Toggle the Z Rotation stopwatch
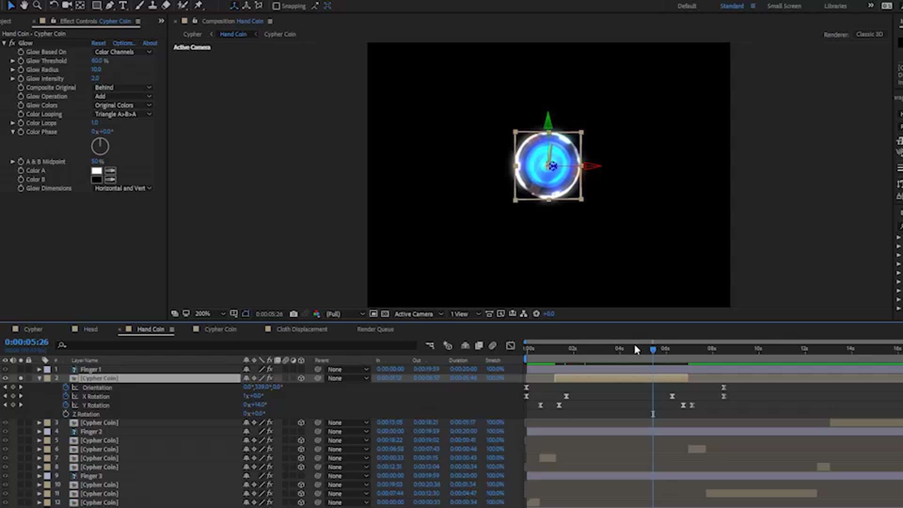903x508 pixels. coord(66,414)
